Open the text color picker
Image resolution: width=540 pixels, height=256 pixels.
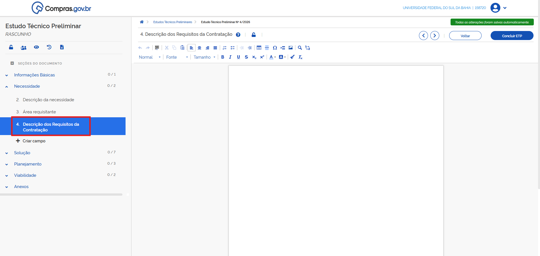pos(272,57)
